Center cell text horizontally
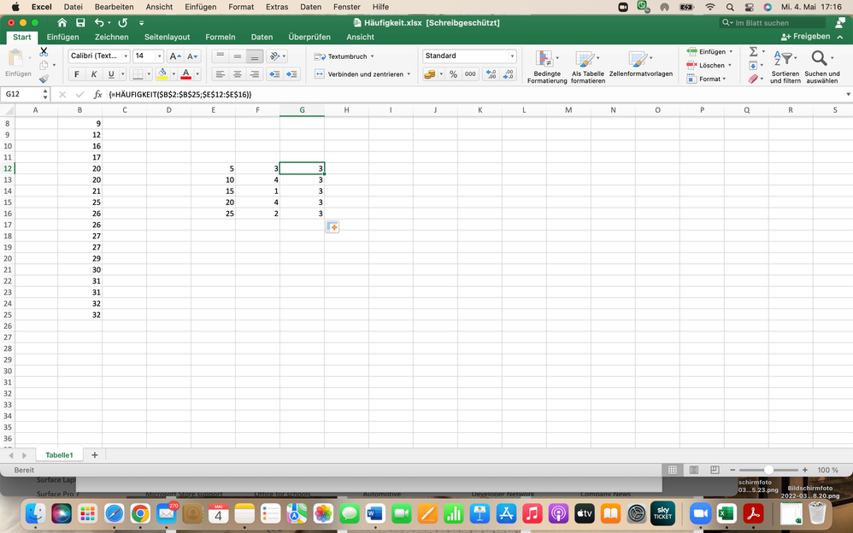Image resolution: width=853 pixels, height=533 pixels. 238,74
